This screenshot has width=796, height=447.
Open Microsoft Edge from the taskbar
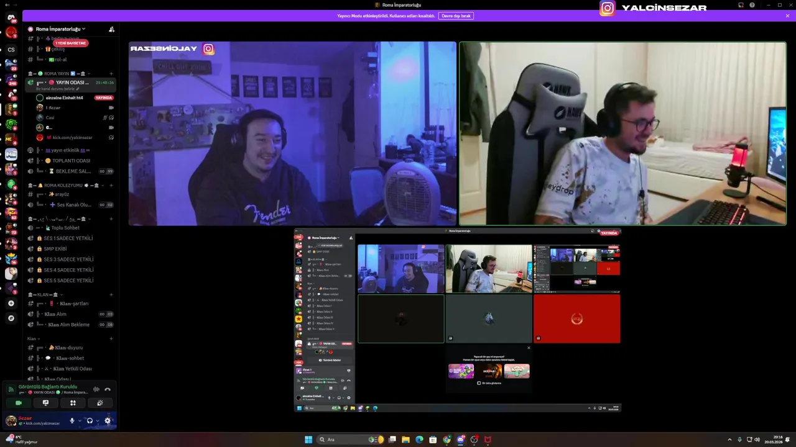(x=419, y=440)
